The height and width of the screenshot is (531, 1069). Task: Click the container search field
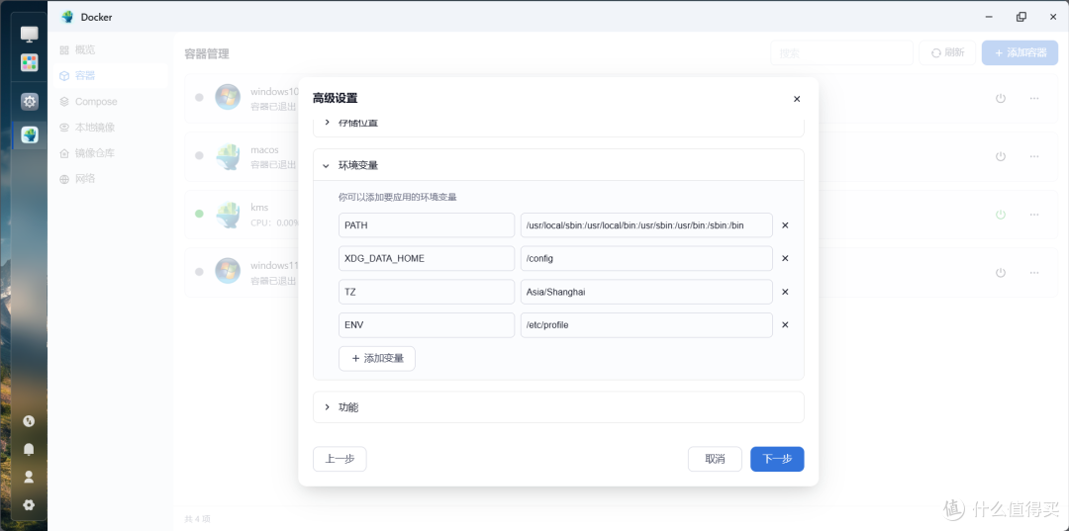point(842,52)
